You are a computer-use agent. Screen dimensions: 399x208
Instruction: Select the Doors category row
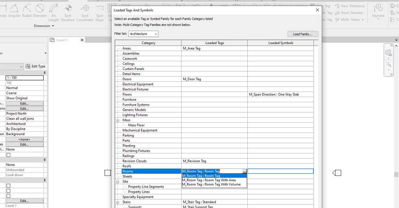click(x=148, y=79)
